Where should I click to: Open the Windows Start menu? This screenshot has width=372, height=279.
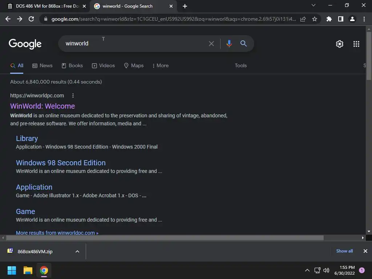pos(12,270)
